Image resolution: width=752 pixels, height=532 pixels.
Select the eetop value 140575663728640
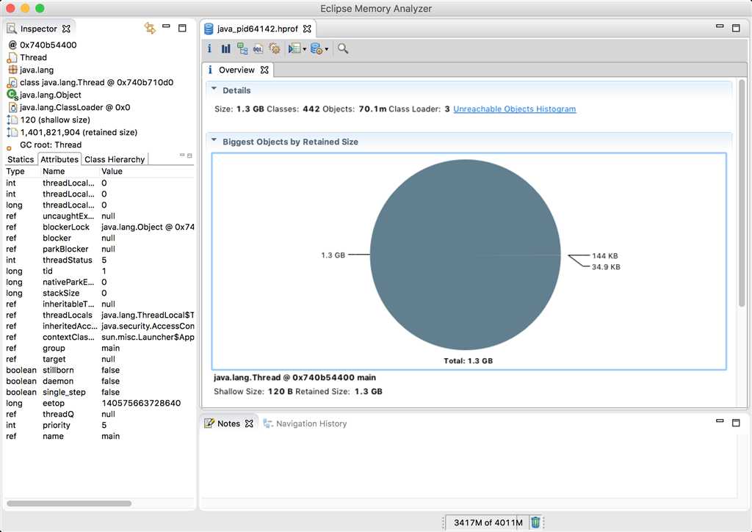(141, 403)
